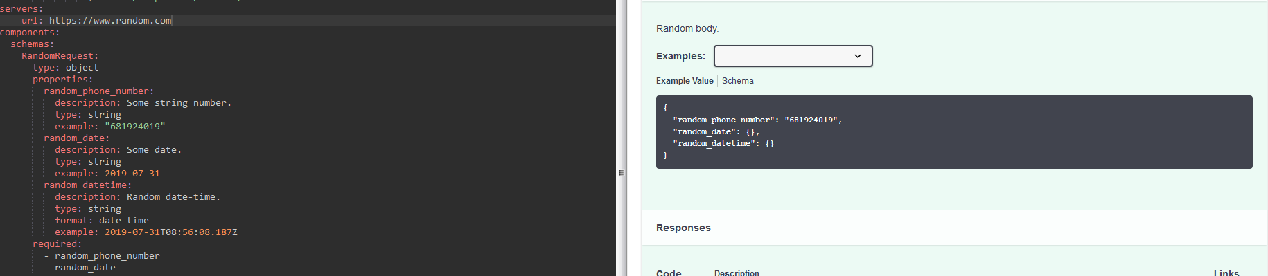Click the example 2019-07-31 line
Screen dimensions: 1268x276
[x=107, y=174]
